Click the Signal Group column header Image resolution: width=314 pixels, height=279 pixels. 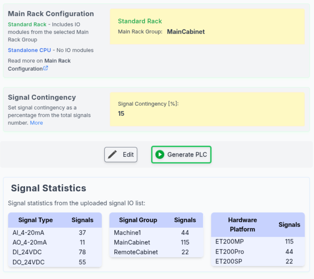pyautogui.click(x=138, y=220)
